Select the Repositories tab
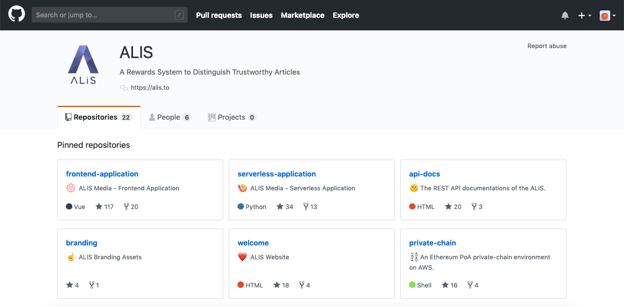 click(98, 118)
